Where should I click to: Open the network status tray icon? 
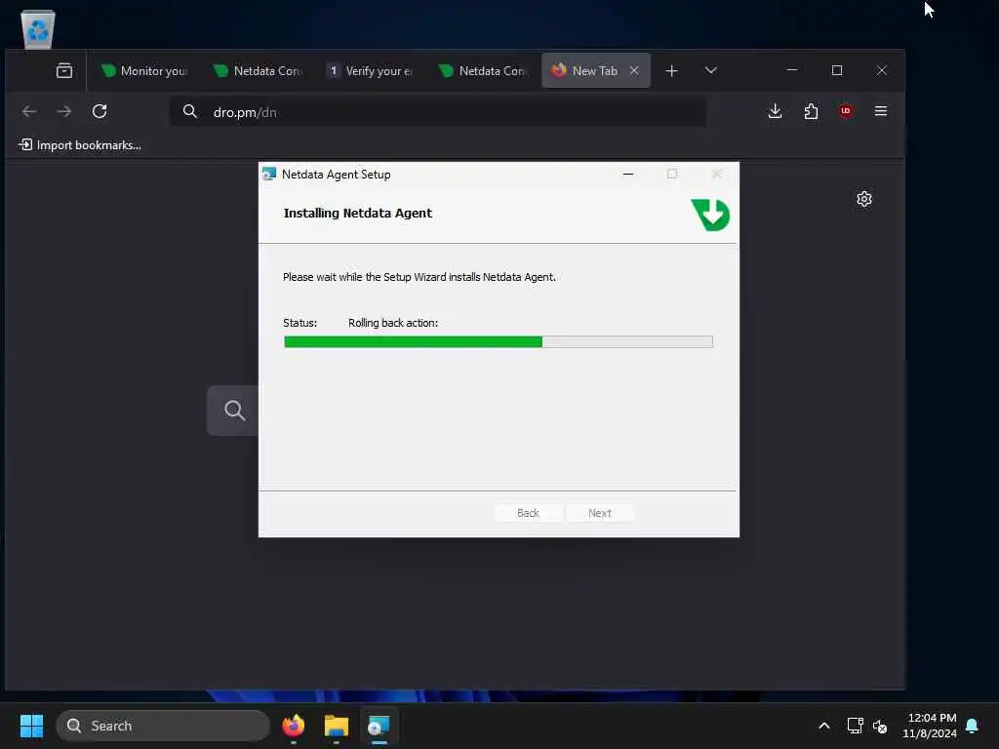[x=855, y=726]
